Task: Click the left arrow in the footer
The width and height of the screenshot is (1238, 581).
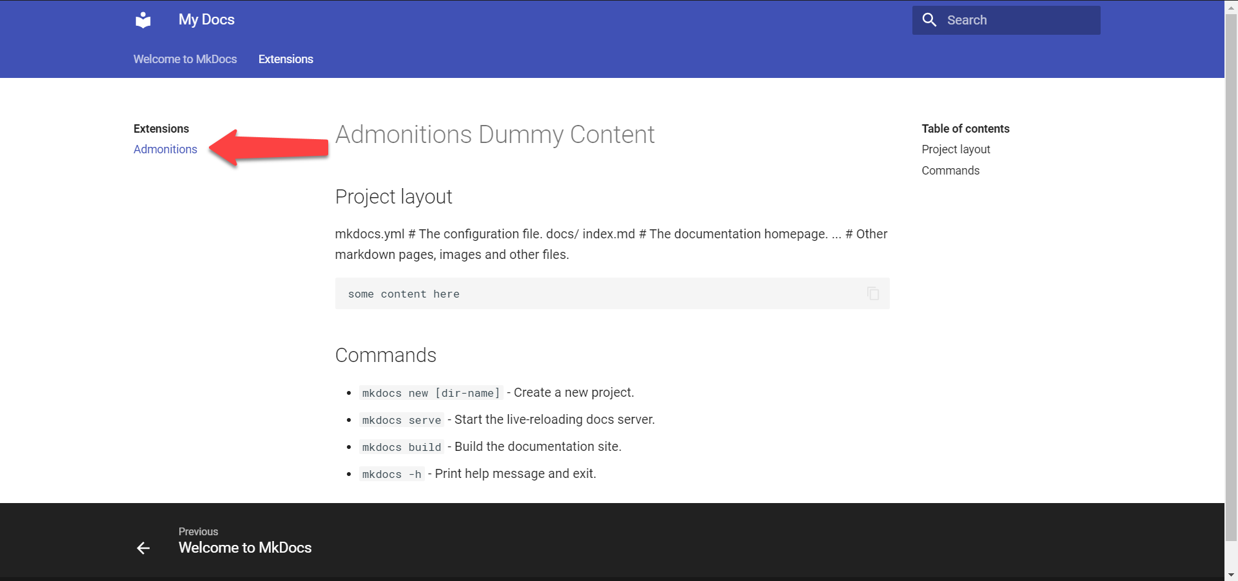Action: 143,548
